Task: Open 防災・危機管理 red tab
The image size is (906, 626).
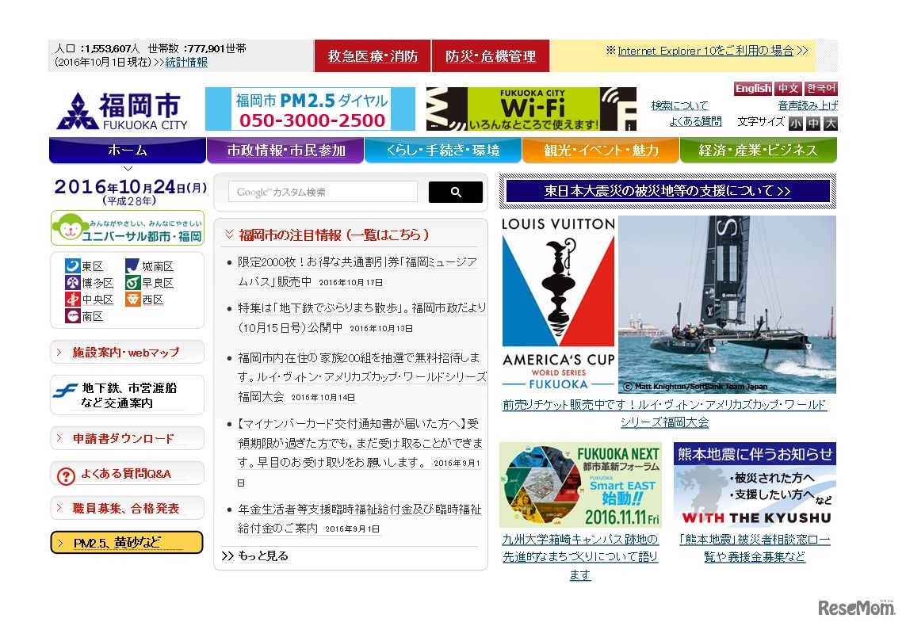Action: pyautogui.click(x=491, y=56)
